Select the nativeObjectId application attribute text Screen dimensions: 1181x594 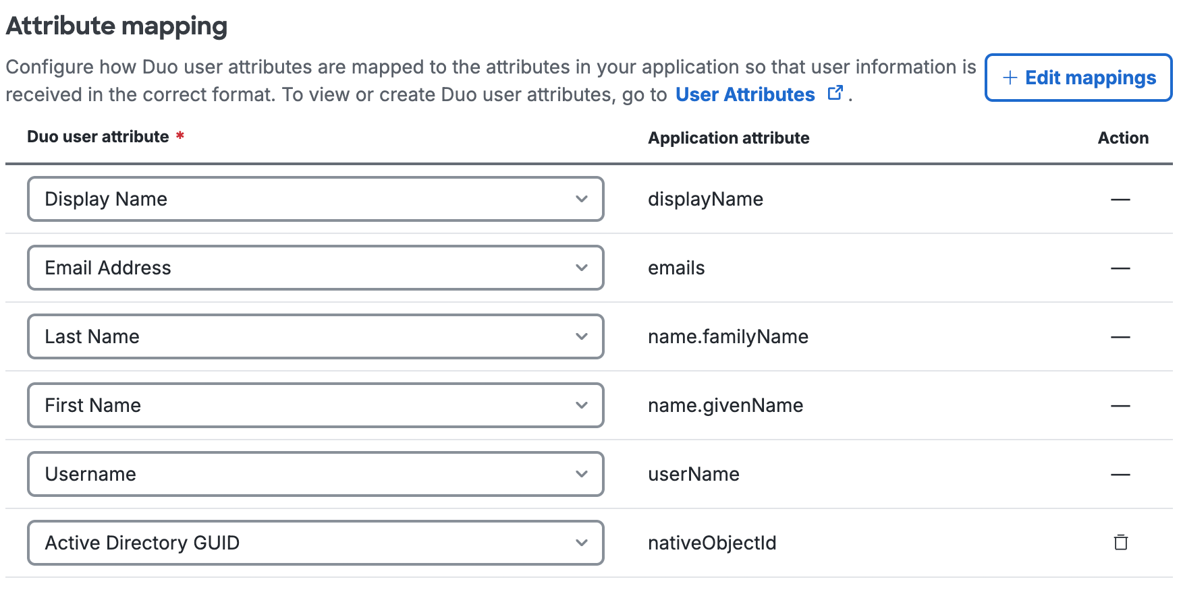[x=712, y=543]
